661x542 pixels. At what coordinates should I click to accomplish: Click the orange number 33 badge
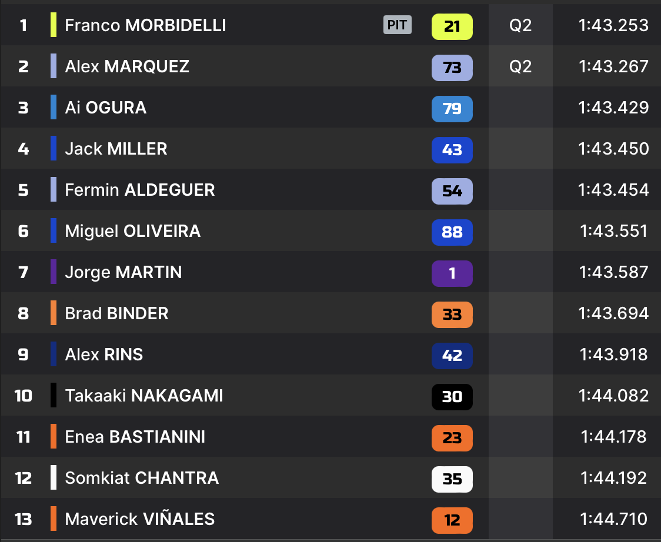click(452, 315)
